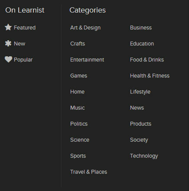Select the Art & Design category
This screenshot has height=191, width=189.
click(x=85, y=28)
